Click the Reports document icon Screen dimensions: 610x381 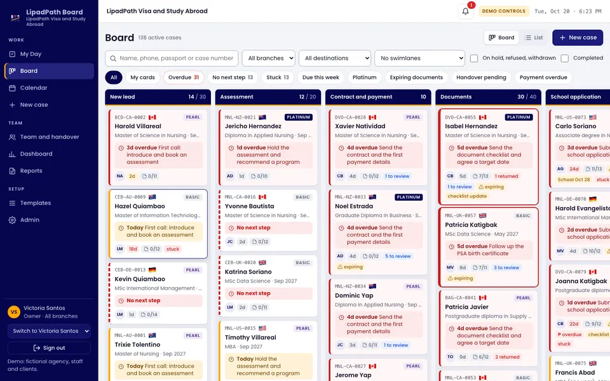click(x=13, y=171)
